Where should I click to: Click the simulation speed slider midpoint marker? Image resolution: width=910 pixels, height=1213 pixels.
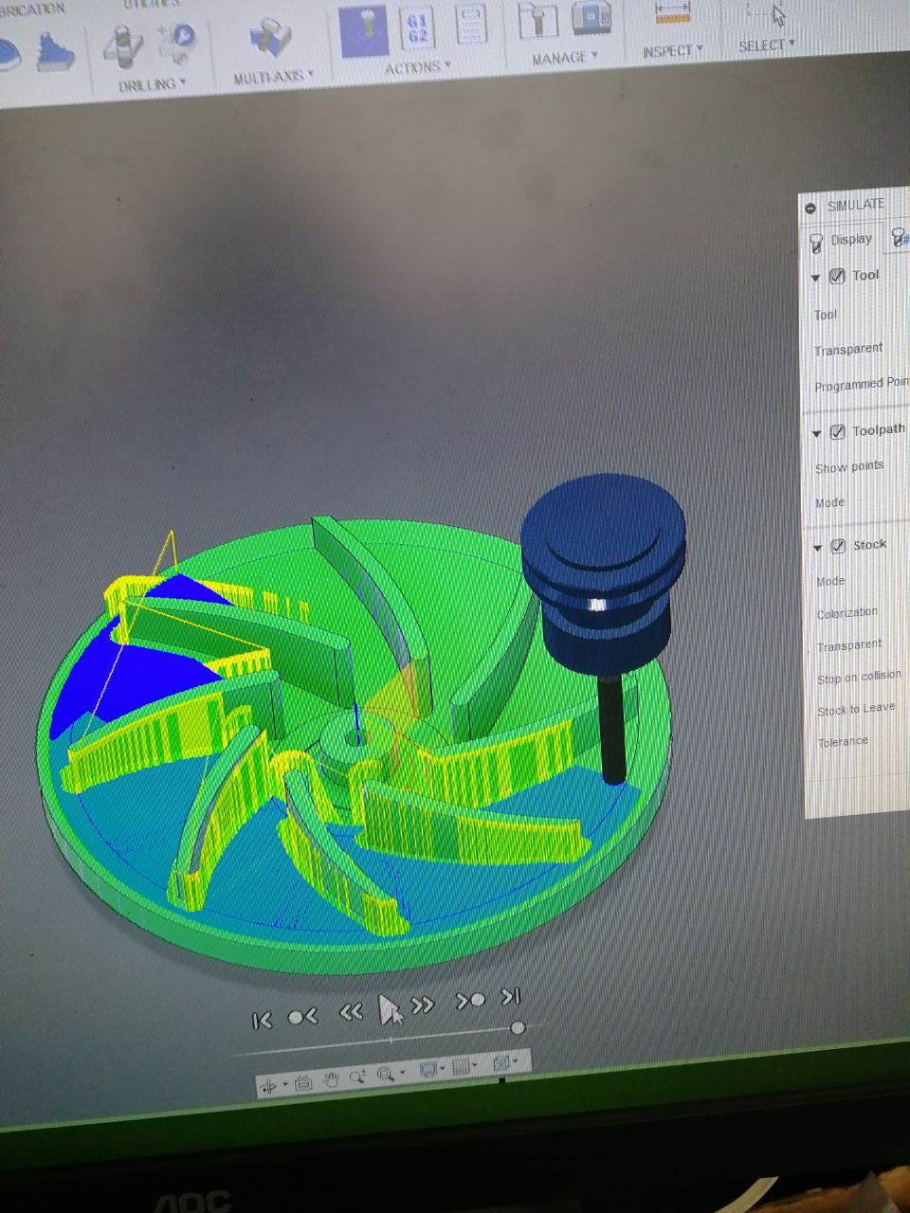tap(391, 1041)
